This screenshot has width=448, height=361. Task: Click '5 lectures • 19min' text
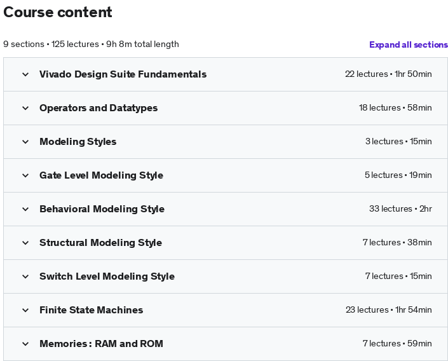398,175
